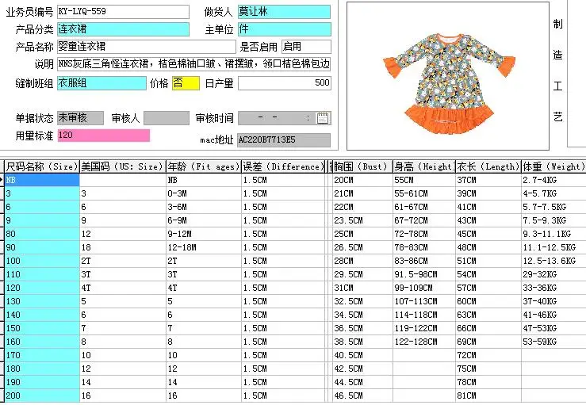Click the height cell 55-61CM
The width and height of the screenshot is (586, 405).
tap(424, 193)
